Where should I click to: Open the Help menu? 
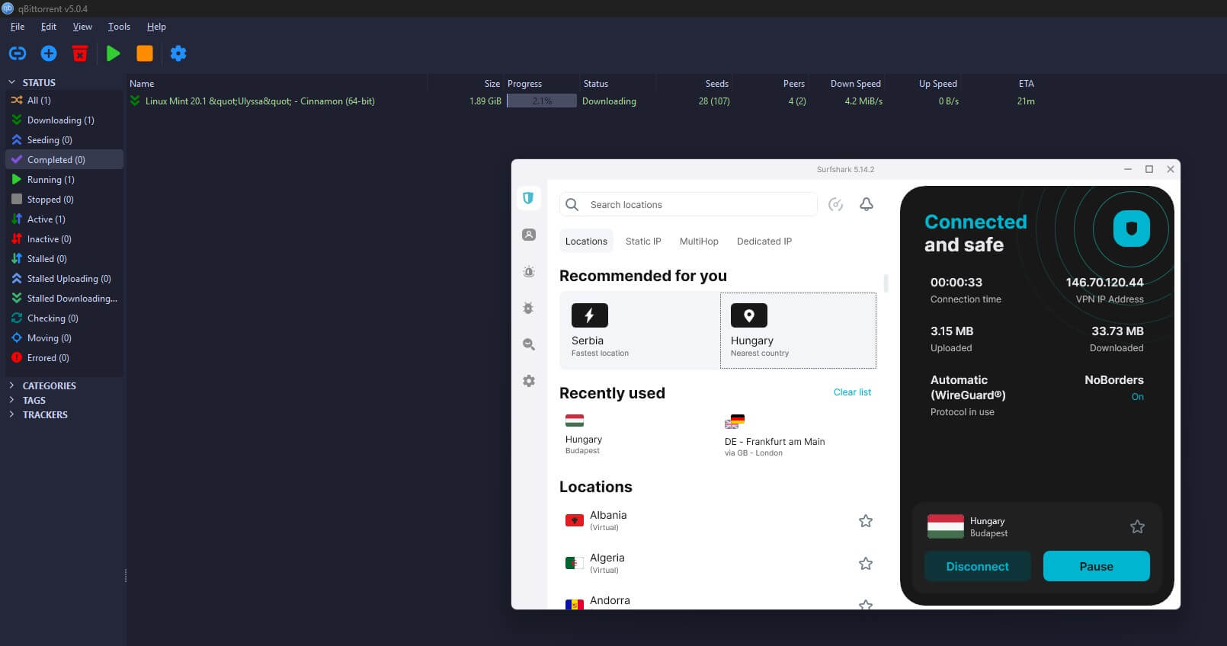click(x=156, y=27)
